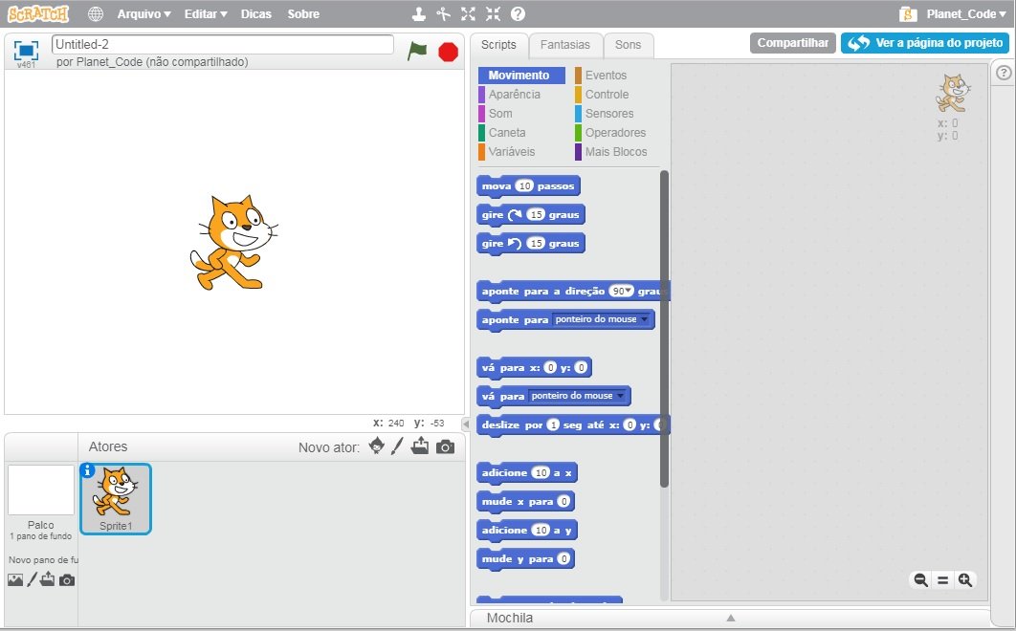Select the Delete scissors tool
Viewport: 1016px width, 631px height.
[x=443, y=14]
